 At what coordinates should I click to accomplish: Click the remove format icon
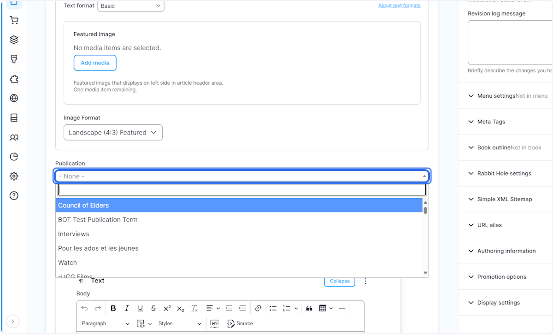pyautogui.click(x=194, y=308)
